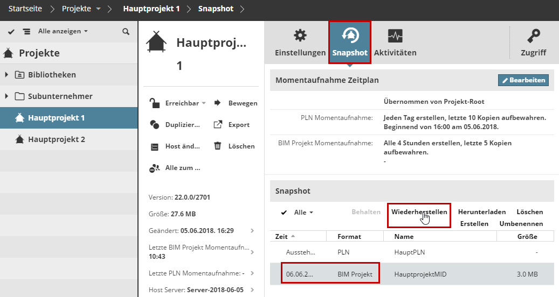The image size is (559, 297).
Task: Open the Aktivitäten tab
Action: coord(395,43)
